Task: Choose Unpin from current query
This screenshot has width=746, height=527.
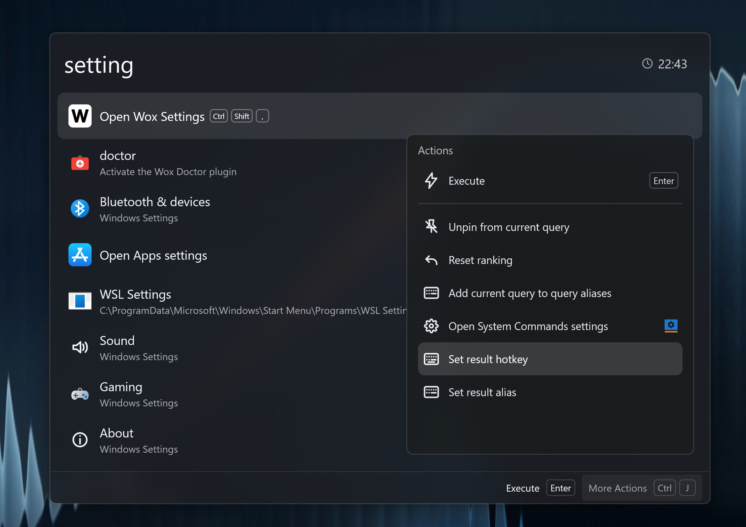Action: tap(550, 227)
